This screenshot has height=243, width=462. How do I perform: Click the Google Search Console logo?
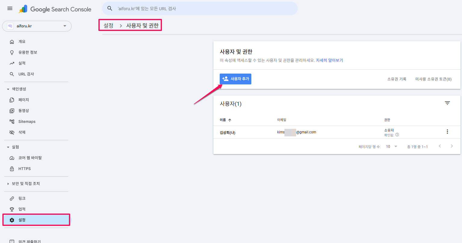[55, 9]
